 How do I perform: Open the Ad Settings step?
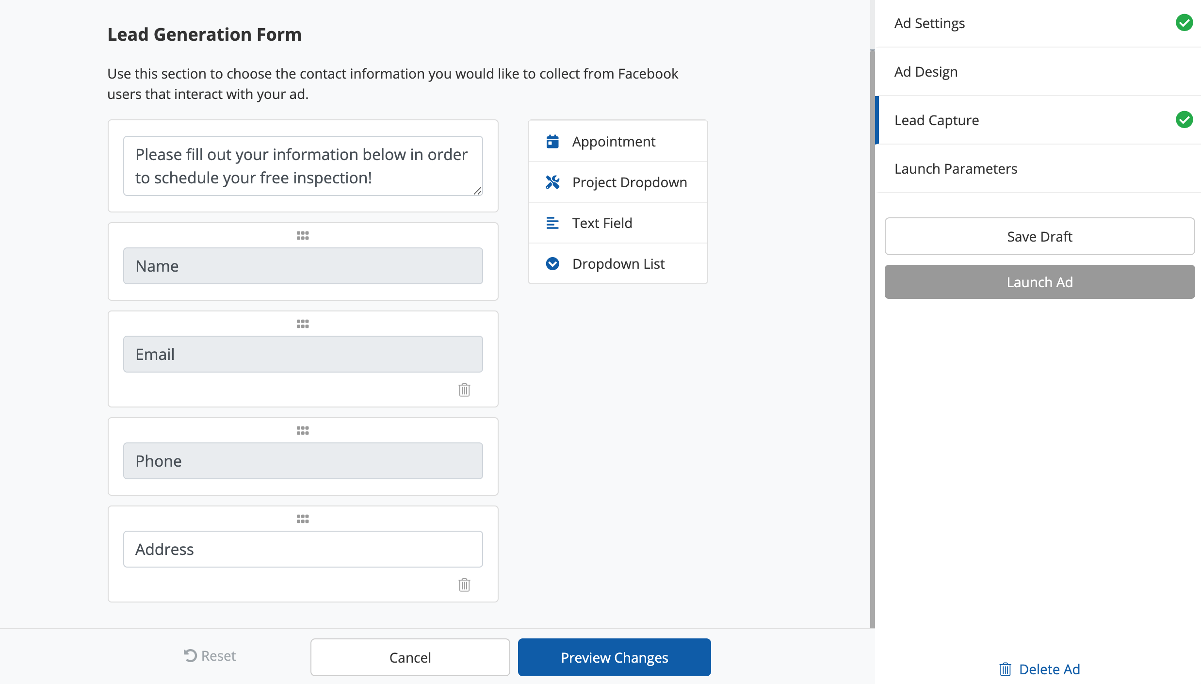coord(929,23)
